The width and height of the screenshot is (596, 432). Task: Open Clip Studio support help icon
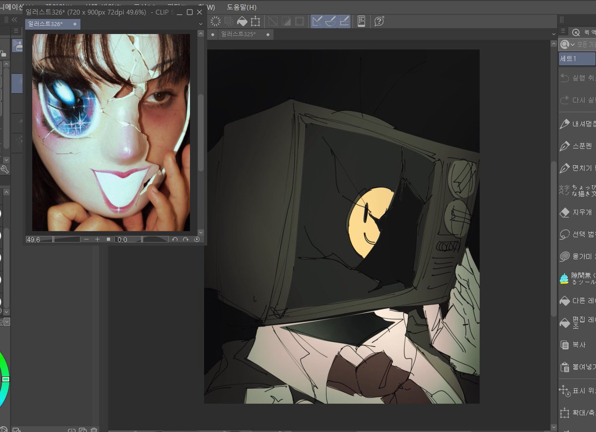(x=379, y=21)
